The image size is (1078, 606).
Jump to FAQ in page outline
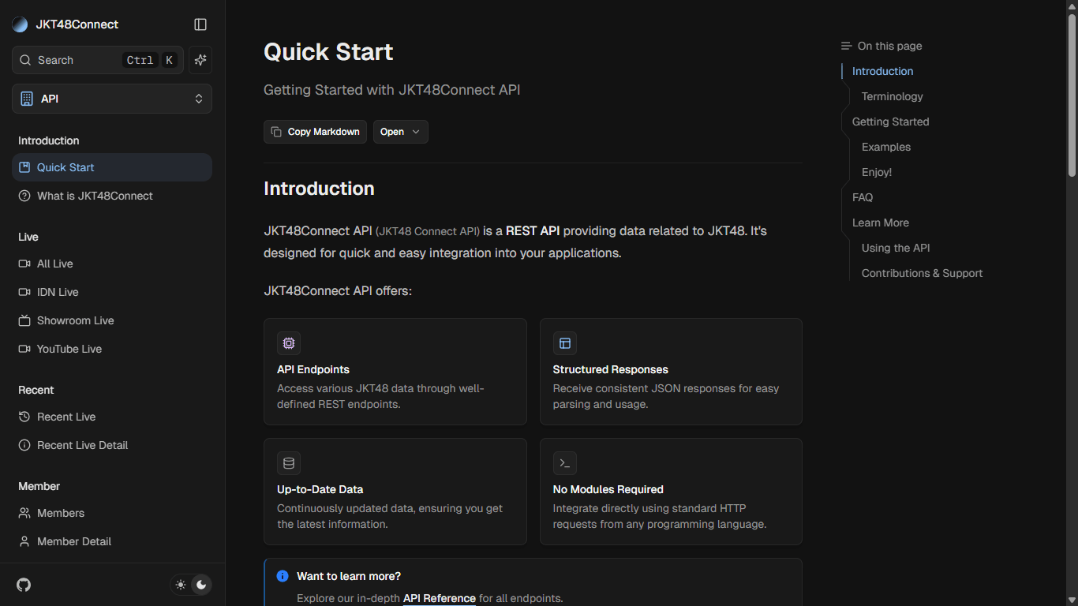[x=863, y=197]
